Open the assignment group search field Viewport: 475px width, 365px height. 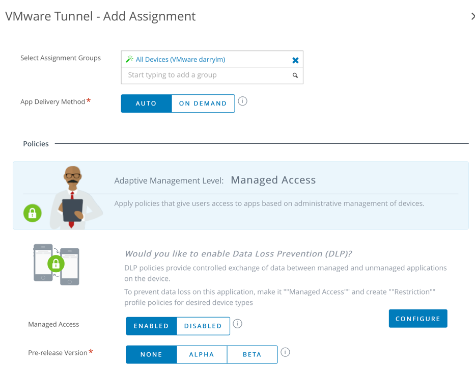204,75
